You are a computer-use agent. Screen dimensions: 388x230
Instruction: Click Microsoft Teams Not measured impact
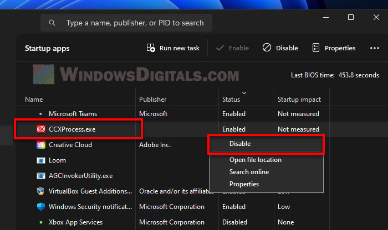click(x=298, y=114)
